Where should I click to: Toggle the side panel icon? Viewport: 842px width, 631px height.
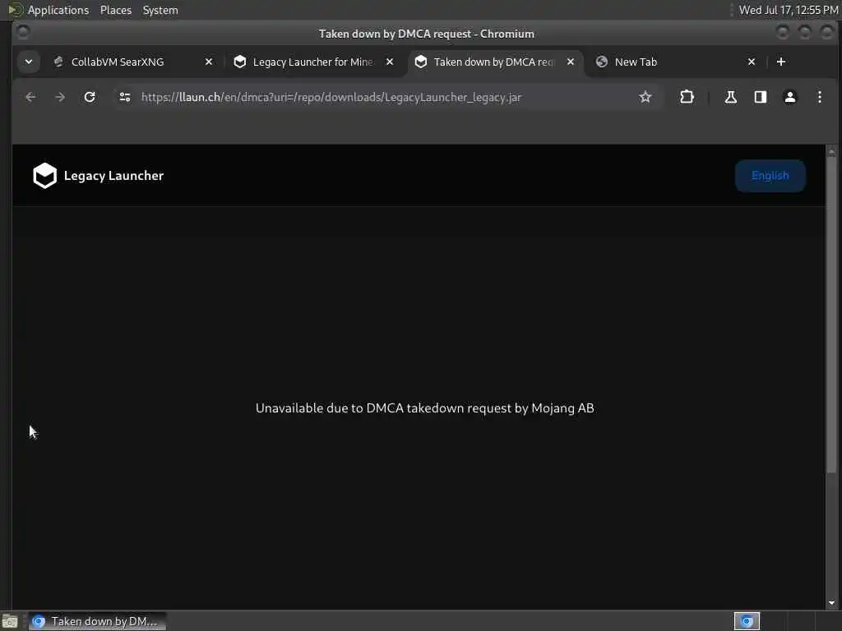tap(761, 97)
